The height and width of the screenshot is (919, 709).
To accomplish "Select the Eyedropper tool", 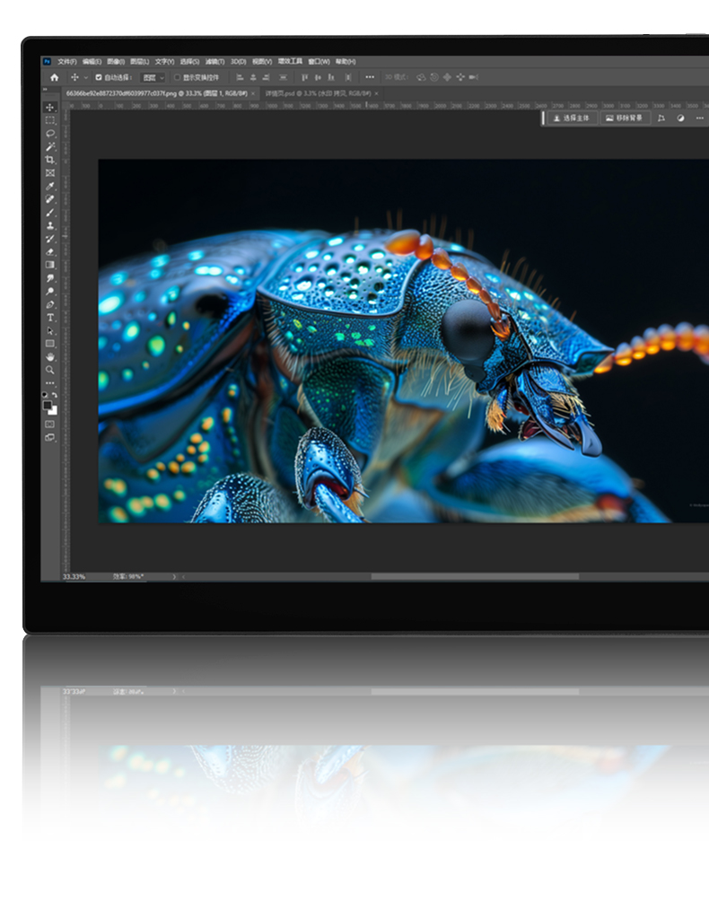I will pyautogui.click(x=49, y=186).
